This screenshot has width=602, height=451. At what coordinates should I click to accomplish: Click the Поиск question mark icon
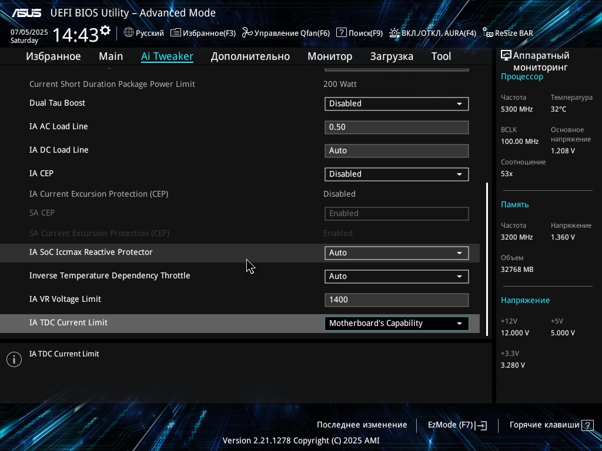pos(342,33)
